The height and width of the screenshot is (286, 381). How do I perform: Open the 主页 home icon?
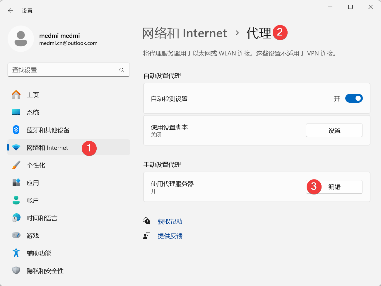point(16,95)
